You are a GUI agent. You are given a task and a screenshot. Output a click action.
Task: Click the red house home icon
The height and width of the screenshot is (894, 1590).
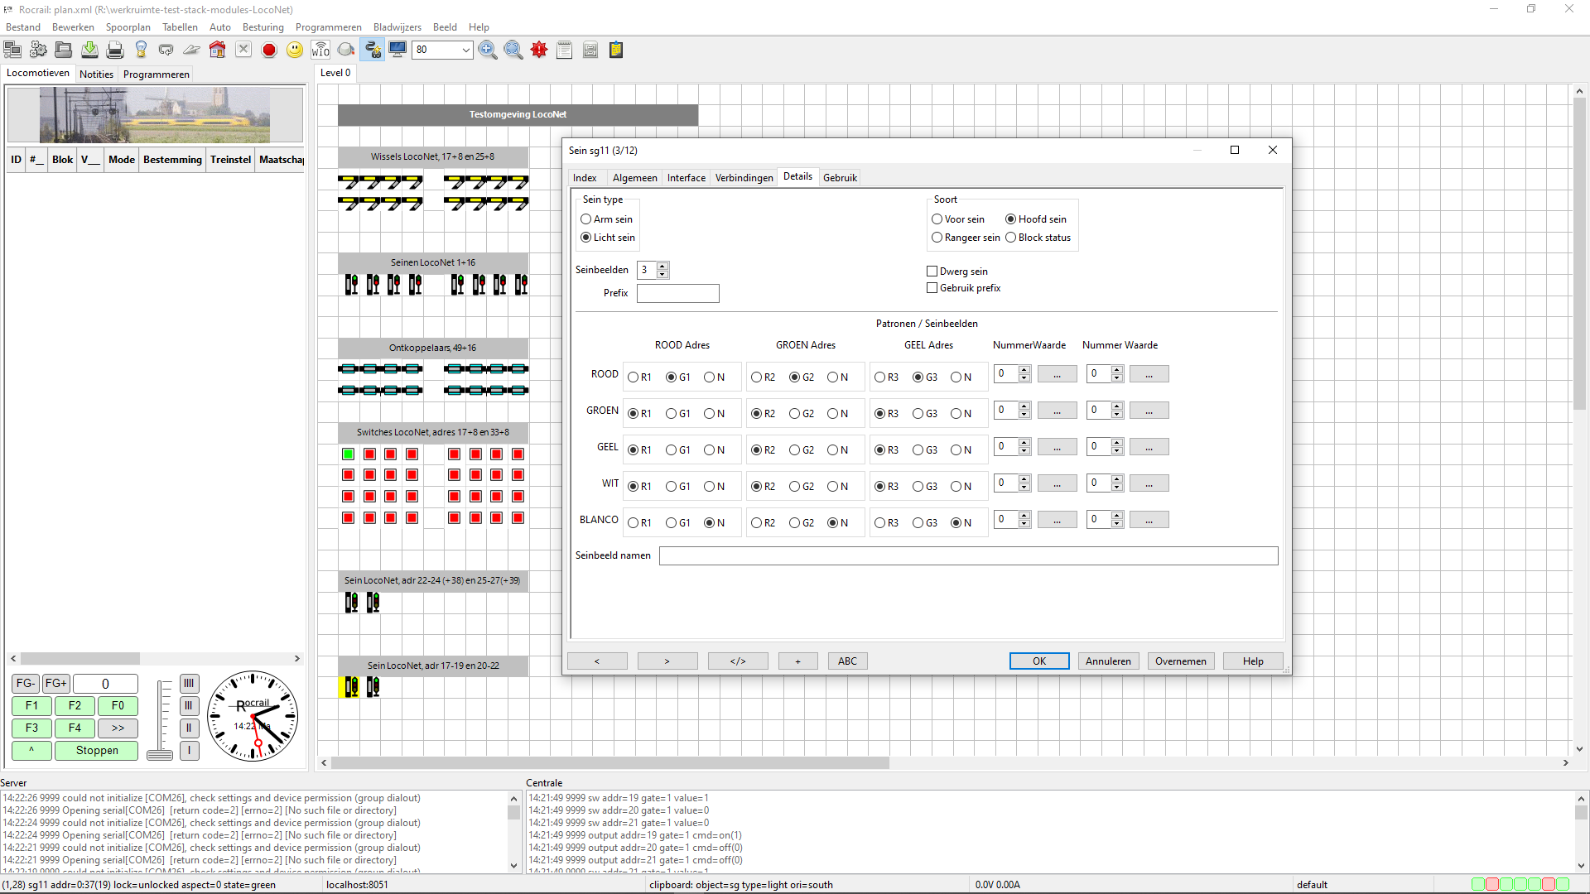point(217,50)
